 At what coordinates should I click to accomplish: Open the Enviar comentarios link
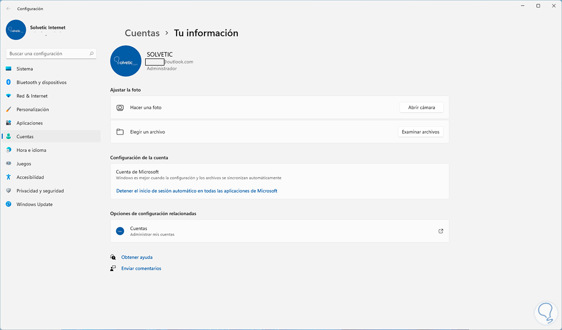coord(141,269)
